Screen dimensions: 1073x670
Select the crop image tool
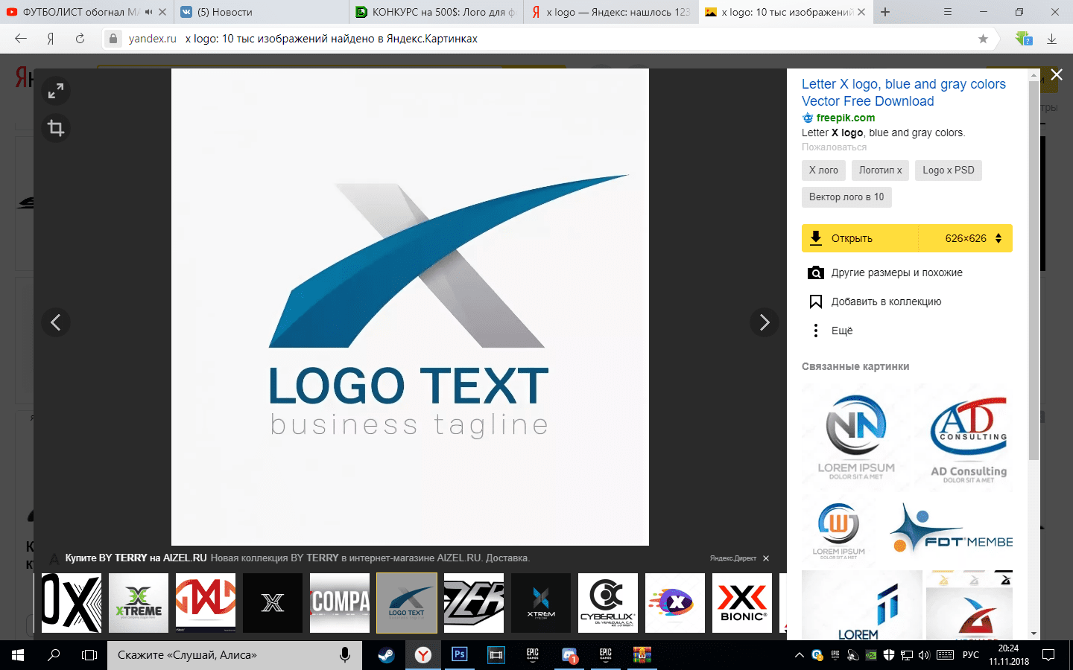coord(56,128)
